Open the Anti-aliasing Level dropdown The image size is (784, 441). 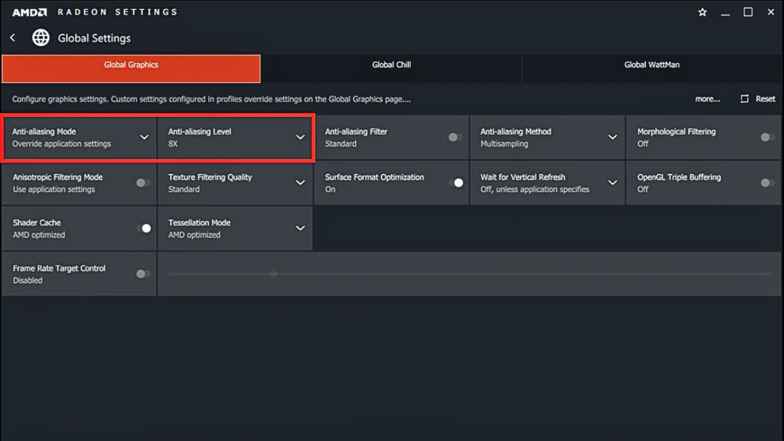(x=300, y=137)
